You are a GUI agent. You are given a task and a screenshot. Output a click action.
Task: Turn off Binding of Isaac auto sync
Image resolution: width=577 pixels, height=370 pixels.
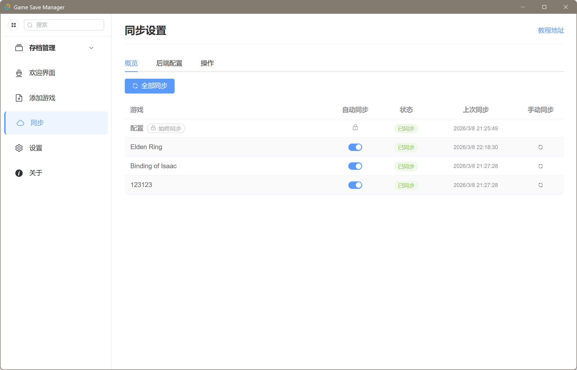coord(355,166)
